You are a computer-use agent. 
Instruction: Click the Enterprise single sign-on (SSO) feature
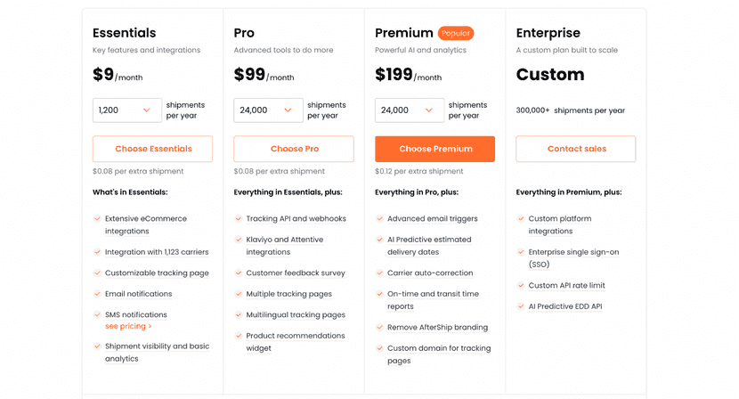pyautogui.click(x=573, y=258)
